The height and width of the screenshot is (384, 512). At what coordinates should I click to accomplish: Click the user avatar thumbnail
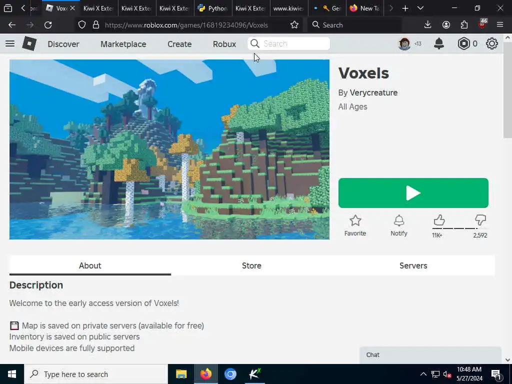click(404, 43)
